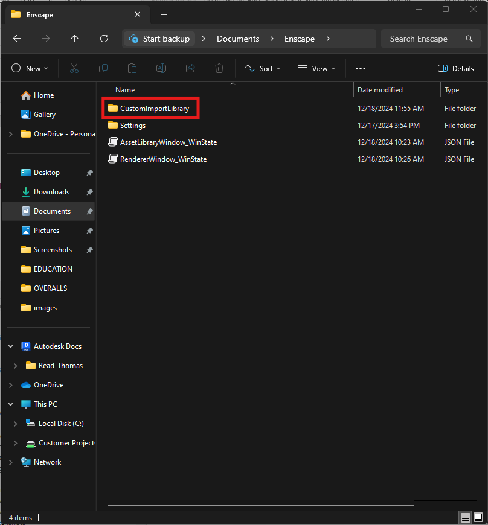
Task: Click the Copy icon in the toolbar
Action: tap(103, 68)
